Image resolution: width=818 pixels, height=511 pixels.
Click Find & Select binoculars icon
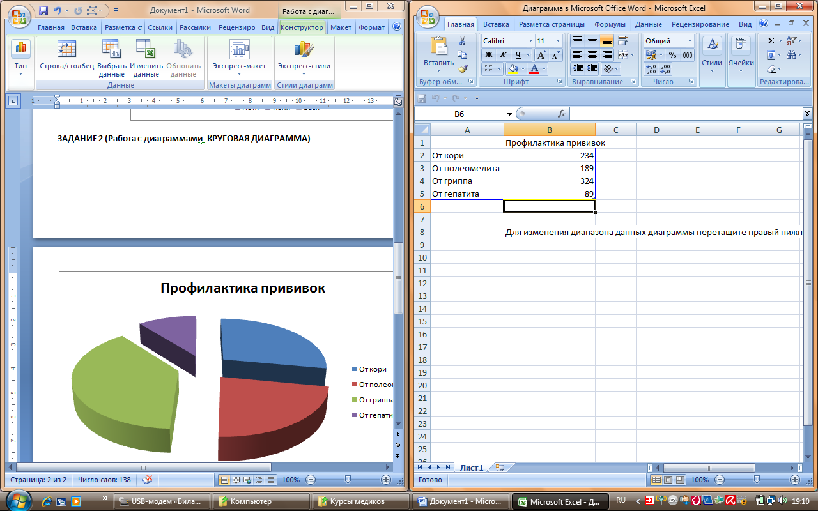coord(792,55)
